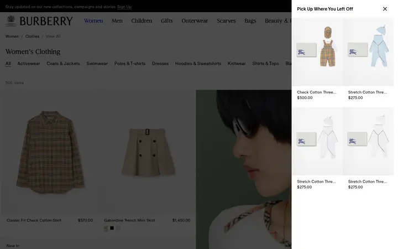The height and width of the screenshot is (249, 398).
Task: Go to Clothes breadcrumb
Action: [32, 37]
